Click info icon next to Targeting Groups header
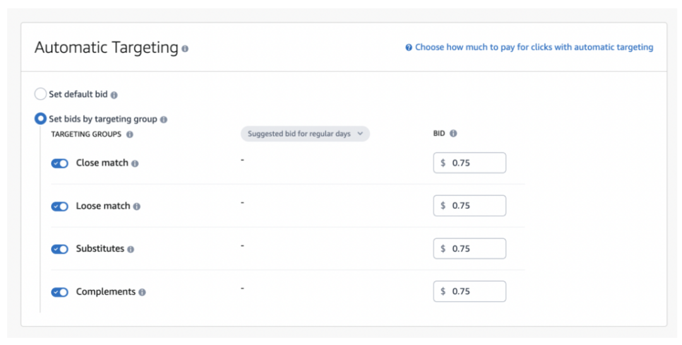The width and height of the screenshot is (682, 345). click(129, 134)
